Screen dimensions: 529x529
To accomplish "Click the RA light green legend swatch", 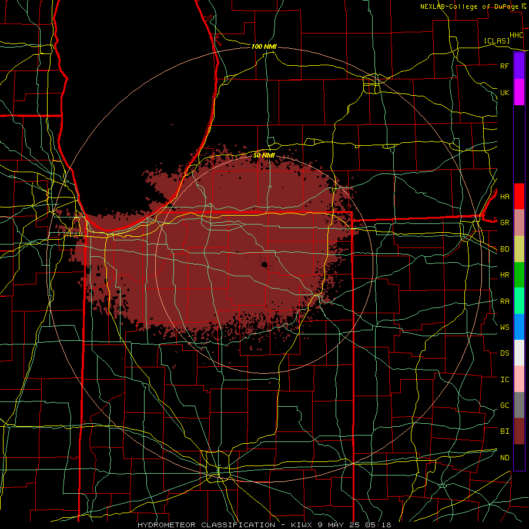I will (519, 301).
